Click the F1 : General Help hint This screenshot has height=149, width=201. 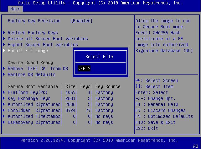157,104
